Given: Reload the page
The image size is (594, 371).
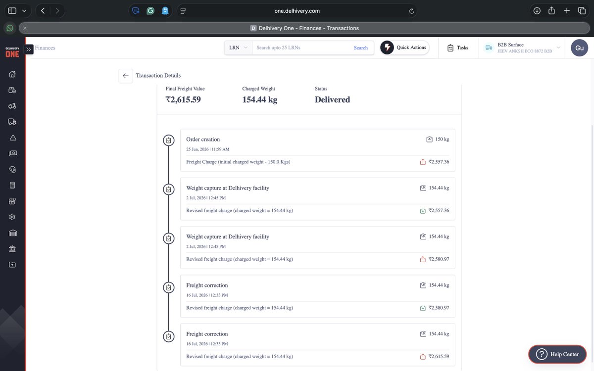Looking at the screenshot, I should tap(411, 10).
